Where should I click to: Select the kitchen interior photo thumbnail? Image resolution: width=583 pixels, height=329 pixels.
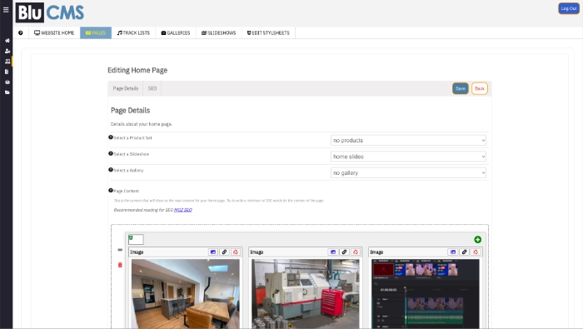[186, 294]
